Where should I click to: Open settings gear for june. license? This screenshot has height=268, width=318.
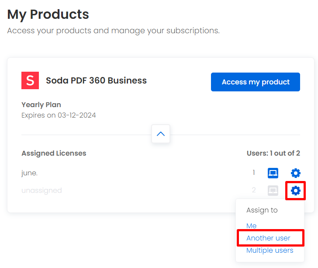295,173
